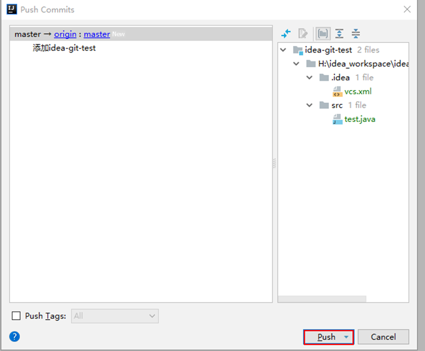Close the Push Commits dialog
The image size is (425, 351).
(407, 10)
